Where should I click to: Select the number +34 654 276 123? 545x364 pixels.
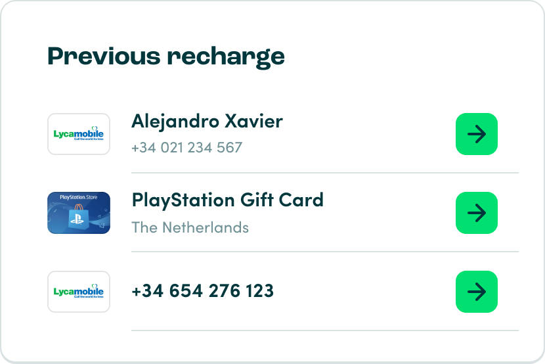tap(202, 291)
